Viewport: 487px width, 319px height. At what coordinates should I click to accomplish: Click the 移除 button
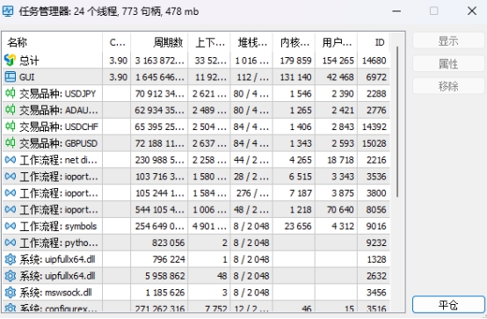[x=448, y=86]
